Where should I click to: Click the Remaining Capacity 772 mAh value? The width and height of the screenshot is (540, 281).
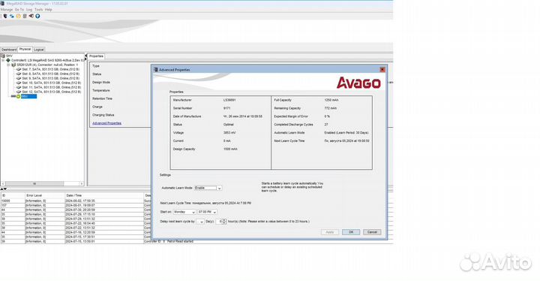[331, 108]
